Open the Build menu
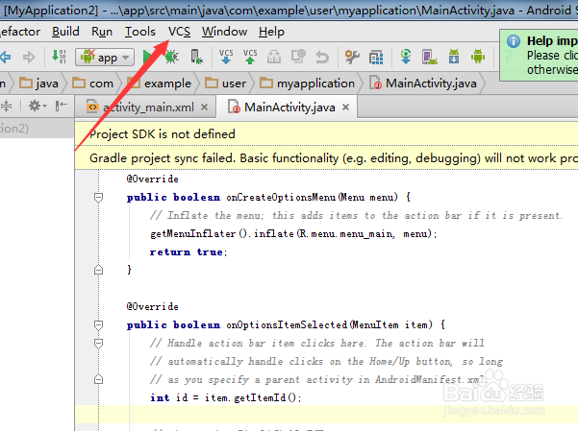Screen dimensions: 578x431 [65, 32]
